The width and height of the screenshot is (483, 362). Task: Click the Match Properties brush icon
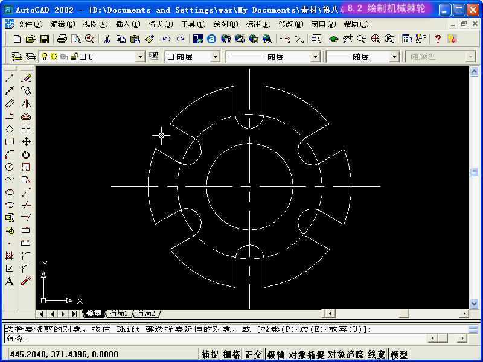tap(149, 39)
